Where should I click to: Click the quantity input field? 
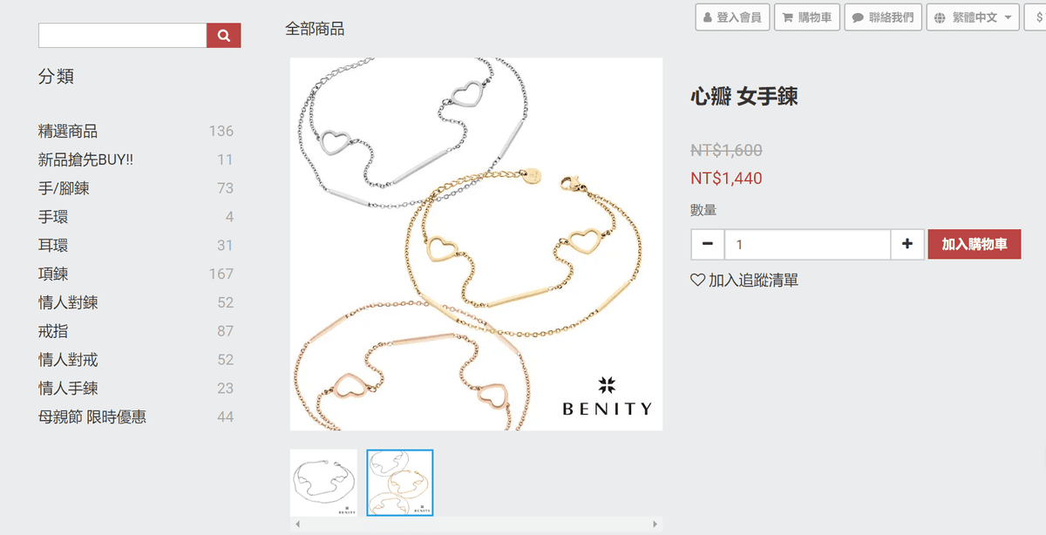coord(807,244)
